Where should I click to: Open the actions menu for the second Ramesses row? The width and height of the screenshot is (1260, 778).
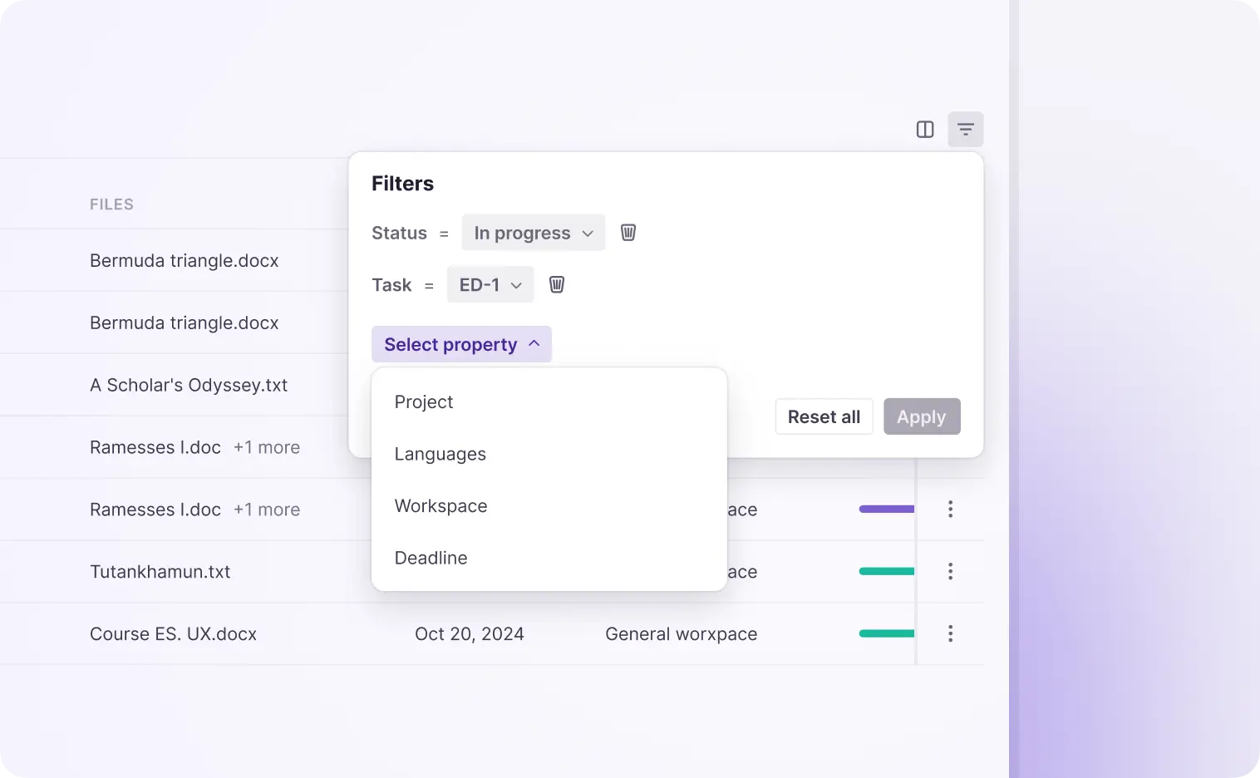coord(950,509)
